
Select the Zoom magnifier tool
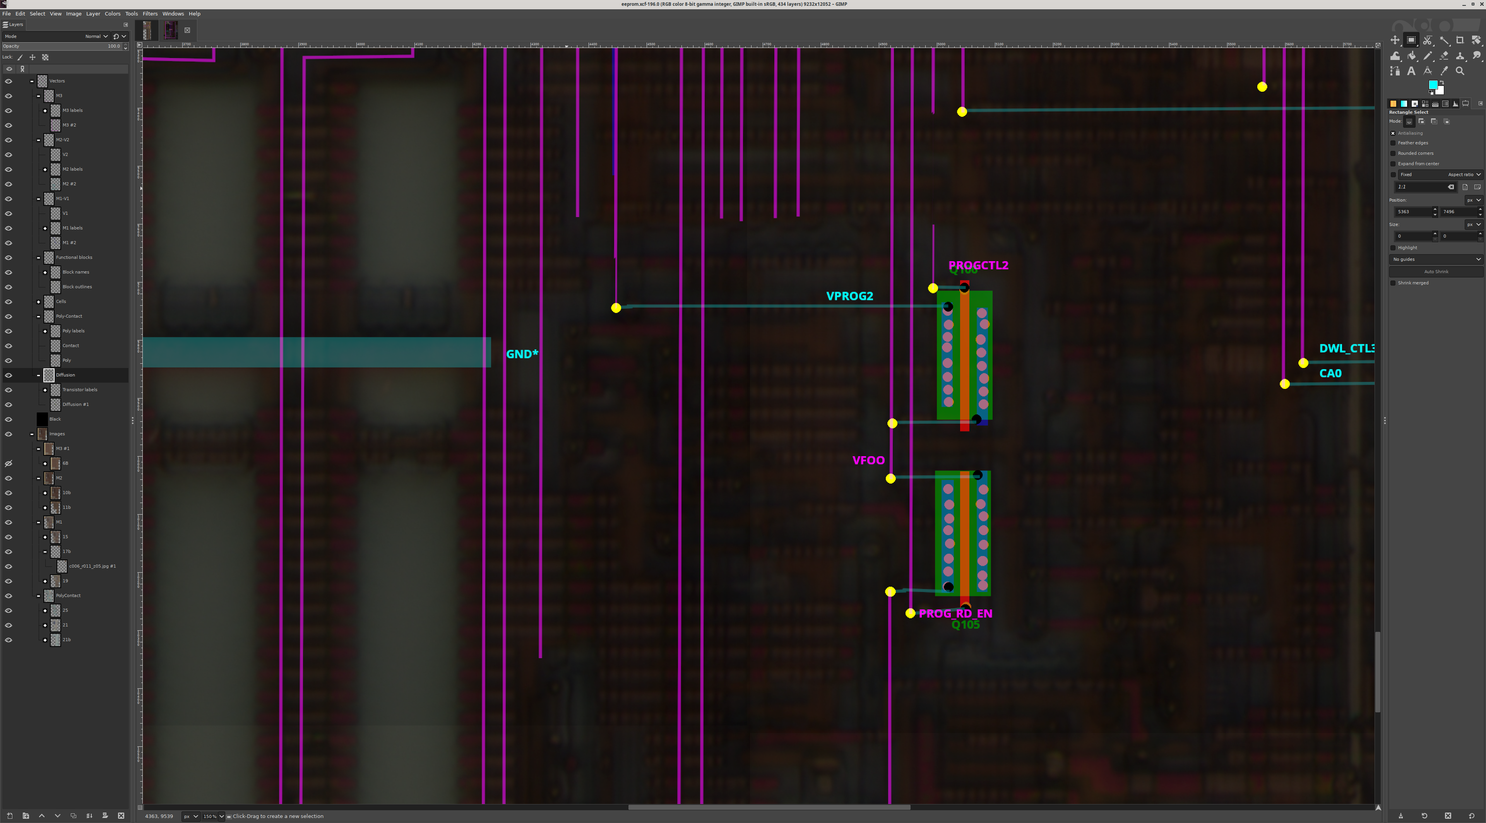[x=1460, y=71]
